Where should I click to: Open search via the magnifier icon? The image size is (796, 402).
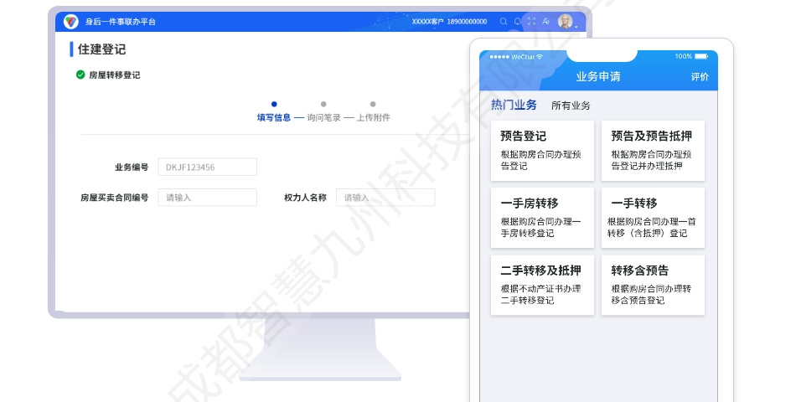[504, 22]
